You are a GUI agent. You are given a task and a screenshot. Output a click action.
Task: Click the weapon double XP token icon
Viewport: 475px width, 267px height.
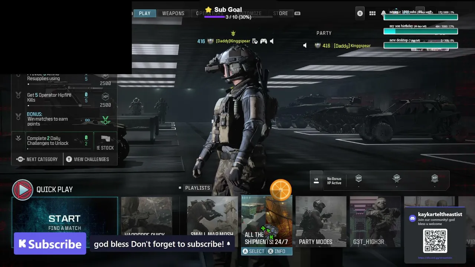pos(397,178)
